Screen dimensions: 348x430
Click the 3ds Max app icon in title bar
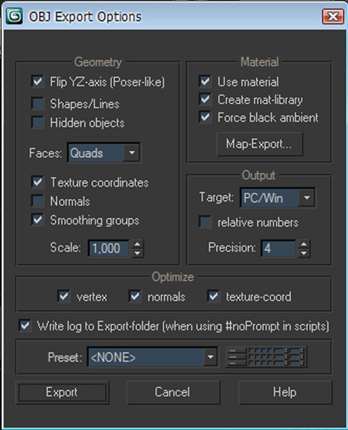[x=15, y=17]
